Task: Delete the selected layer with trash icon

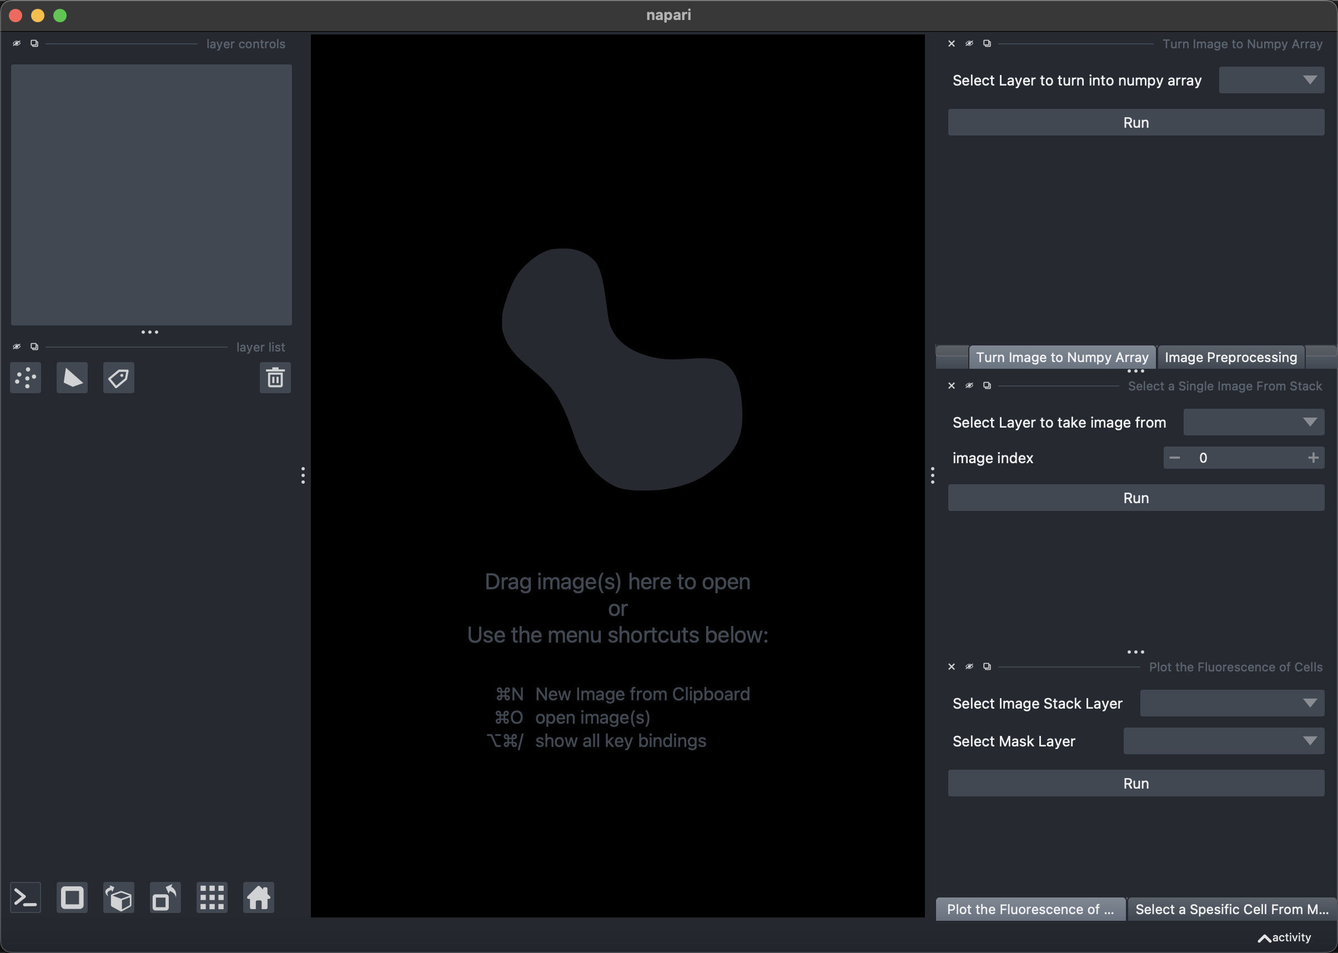Action: (x=275, y=378)
